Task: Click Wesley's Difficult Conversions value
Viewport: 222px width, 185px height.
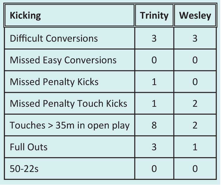Action: click(x=195, y=38)
